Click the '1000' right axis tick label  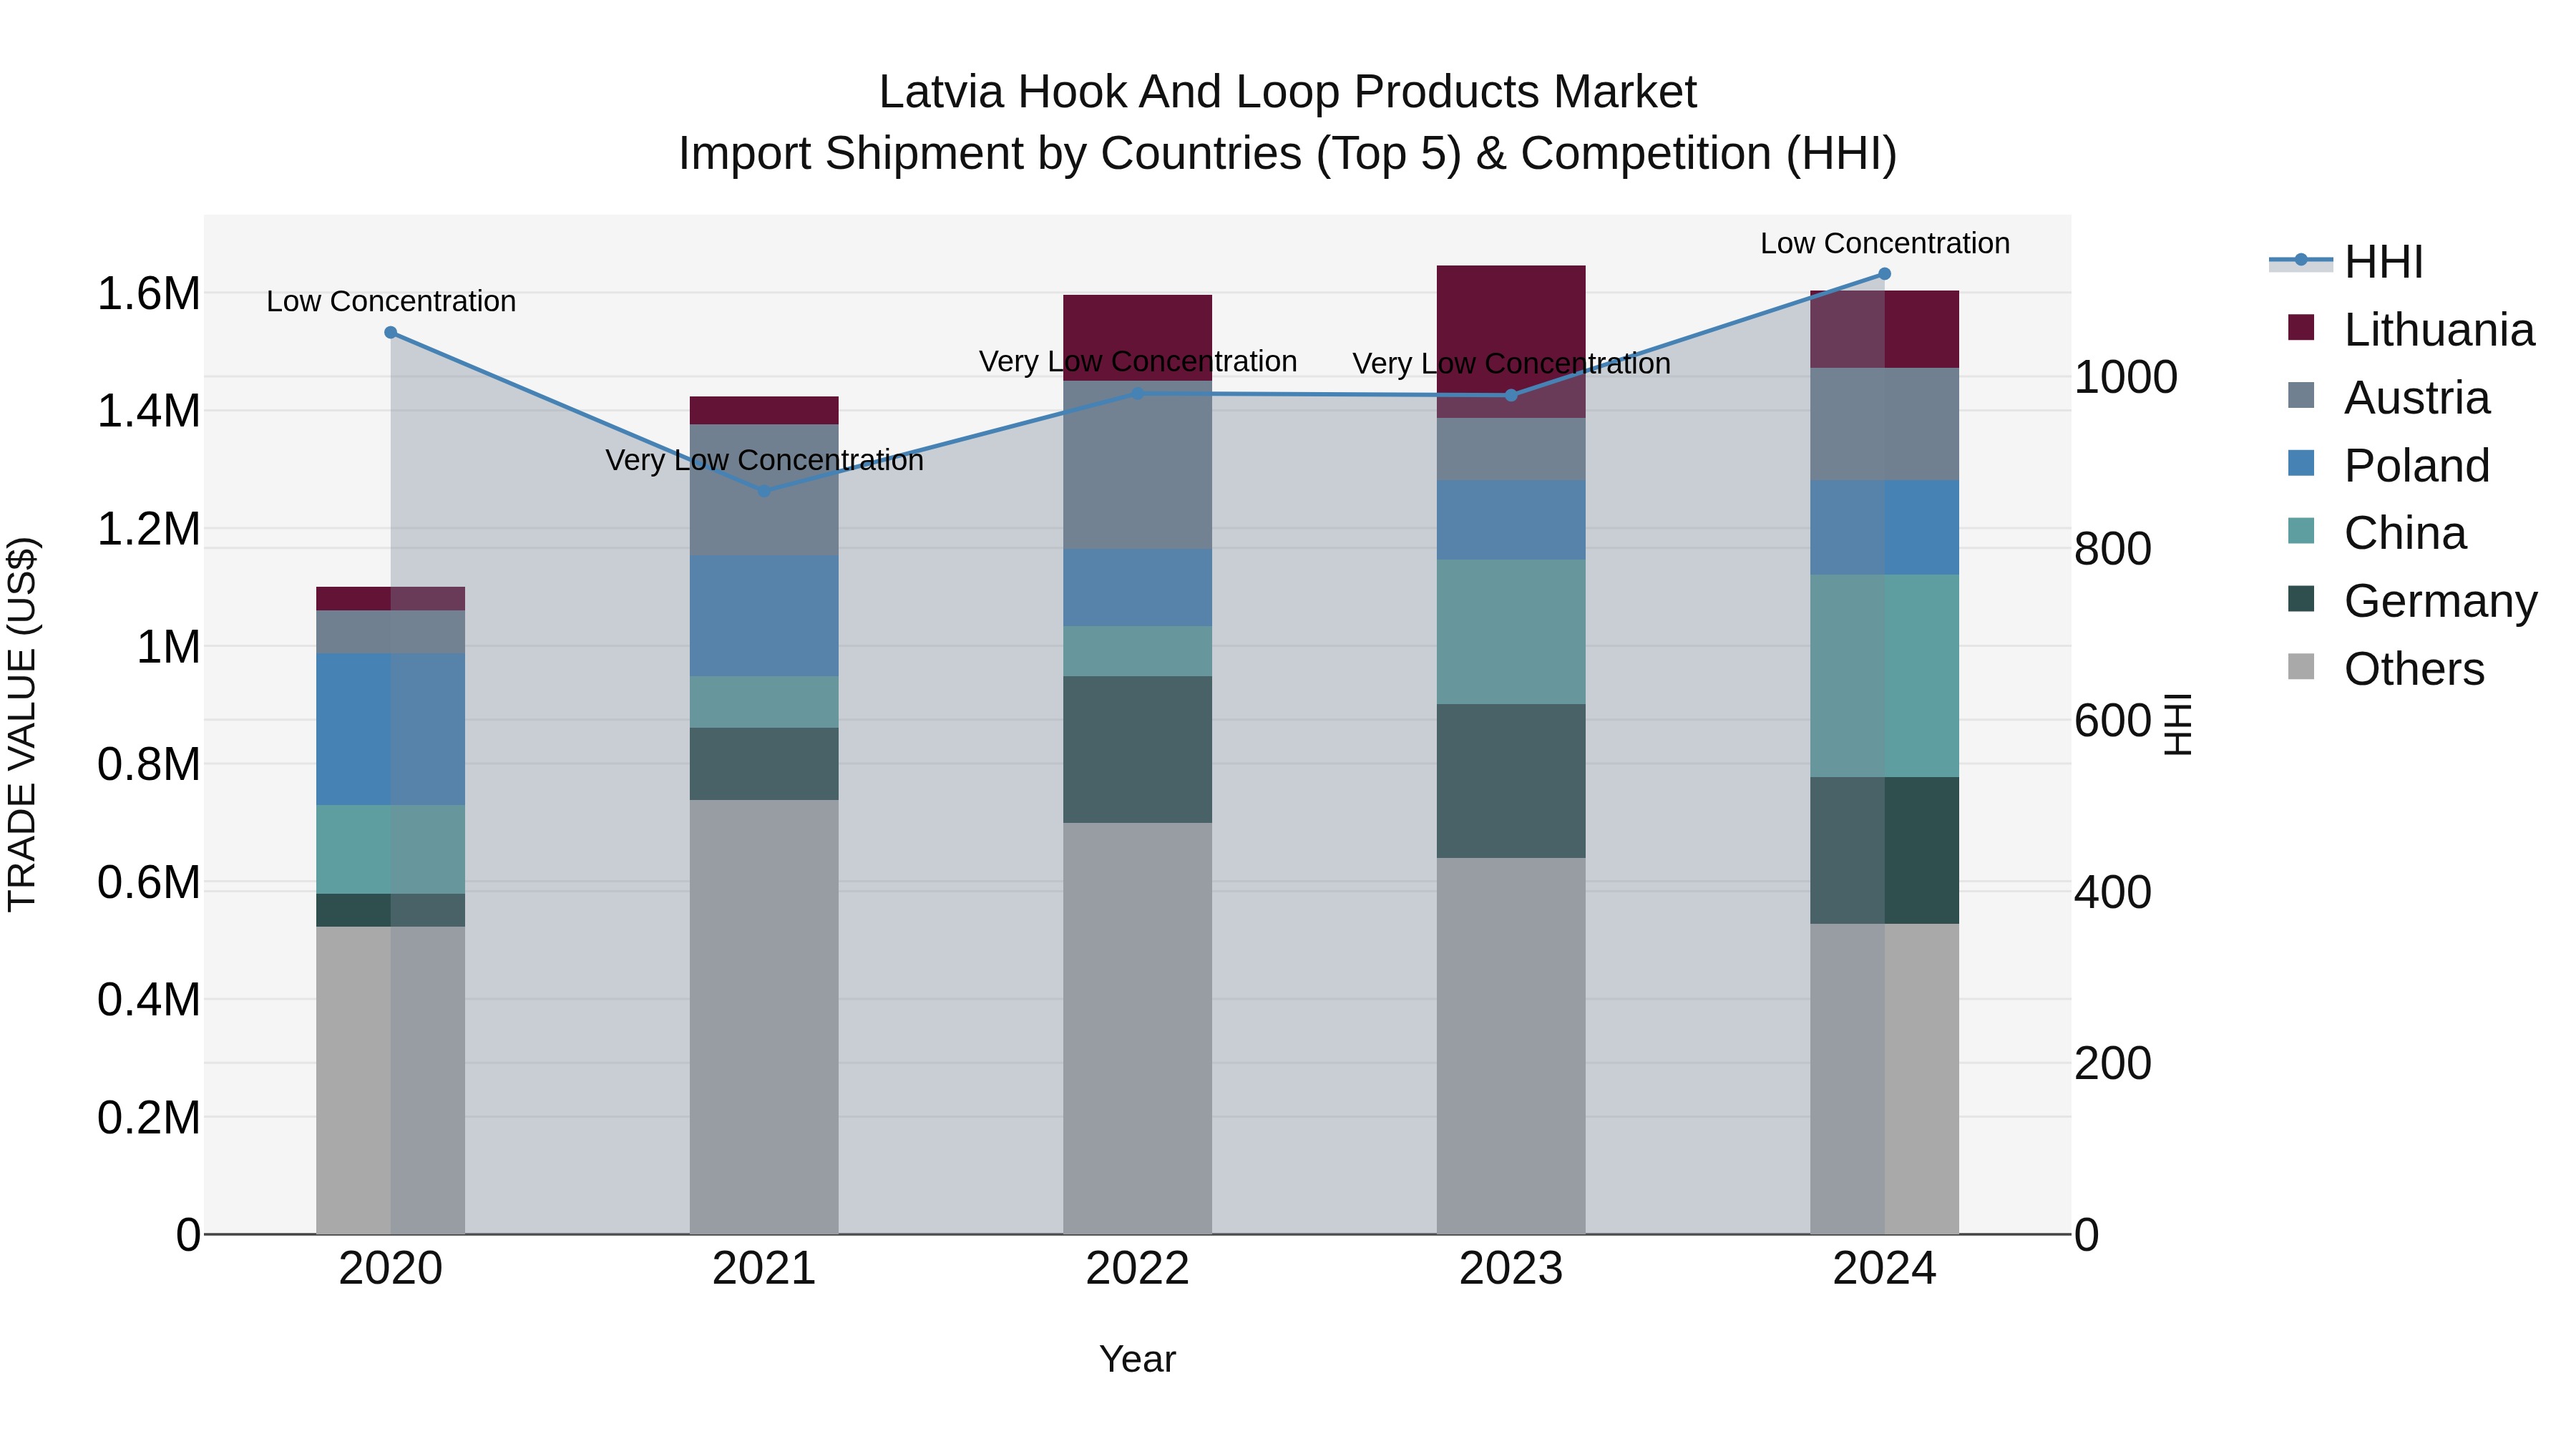[2126, 377]
